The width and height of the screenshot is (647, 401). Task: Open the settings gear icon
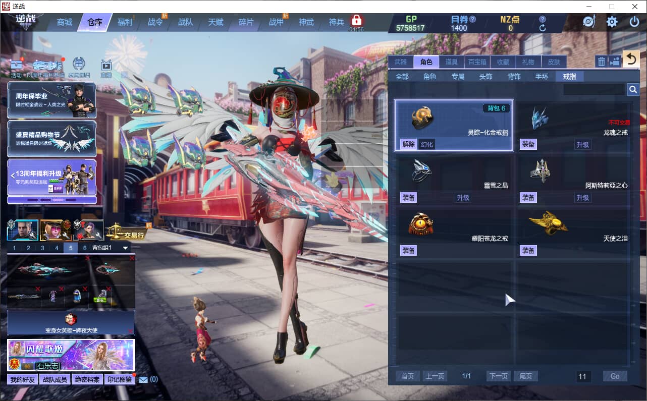point(612,22)
